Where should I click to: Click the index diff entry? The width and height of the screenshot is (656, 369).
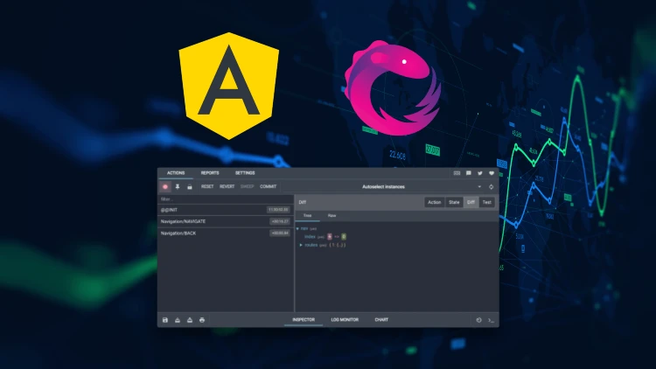click(325, 237)
